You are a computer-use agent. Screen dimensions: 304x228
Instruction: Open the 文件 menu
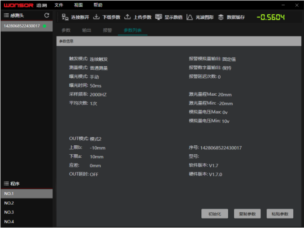coord(59,5)
